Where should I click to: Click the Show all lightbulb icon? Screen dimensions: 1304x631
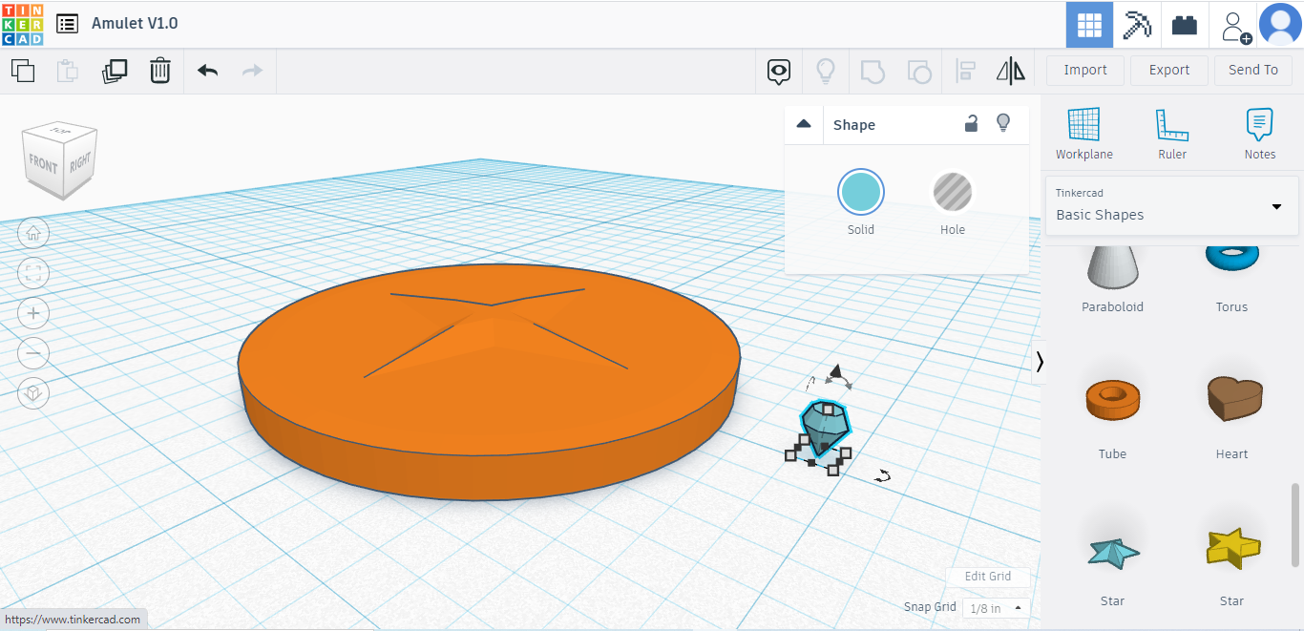click(x=826, y=71)
